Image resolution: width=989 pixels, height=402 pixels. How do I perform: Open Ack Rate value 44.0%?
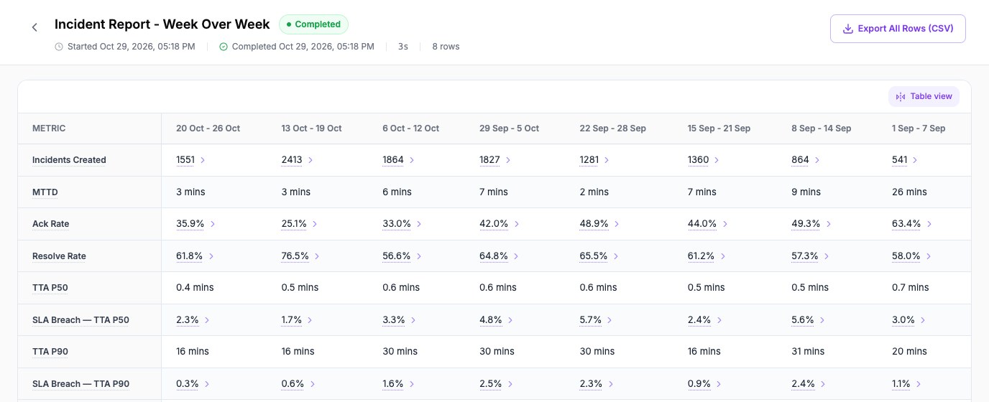click(x=702, y=224)
